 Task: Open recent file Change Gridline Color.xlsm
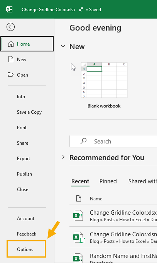click(113, 237)
